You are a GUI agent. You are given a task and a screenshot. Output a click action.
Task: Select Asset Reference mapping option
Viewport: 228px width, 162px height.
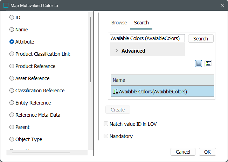click(x=12, y=78)
